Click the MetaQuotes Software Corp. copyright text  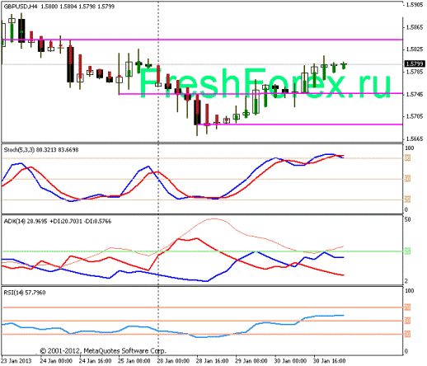[x=103, y=351]
